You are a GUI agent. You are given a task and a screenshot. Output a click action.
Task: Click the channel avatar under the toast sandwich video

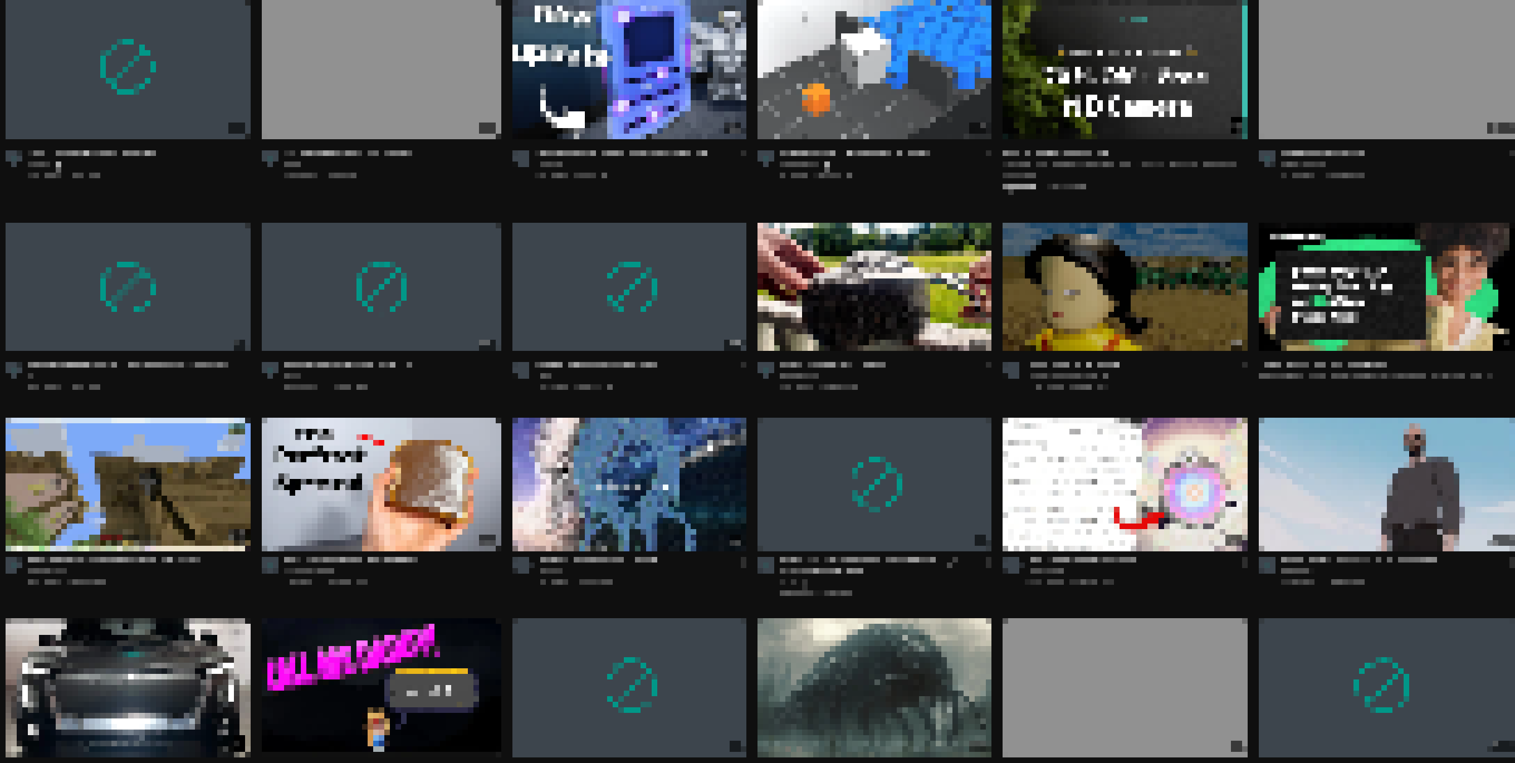[x=270, y=565]
